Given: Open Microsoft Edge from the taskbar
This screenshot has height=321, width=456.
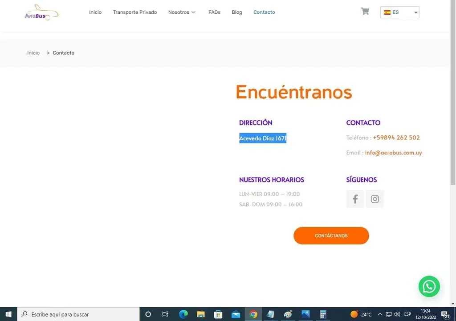Looking at the screenshot, I should click(x=183, y=314).
